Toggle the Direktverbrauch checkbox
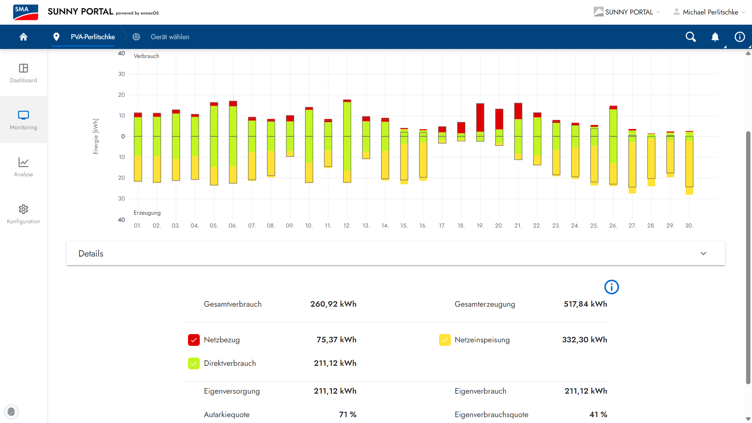 coord(194,363)
